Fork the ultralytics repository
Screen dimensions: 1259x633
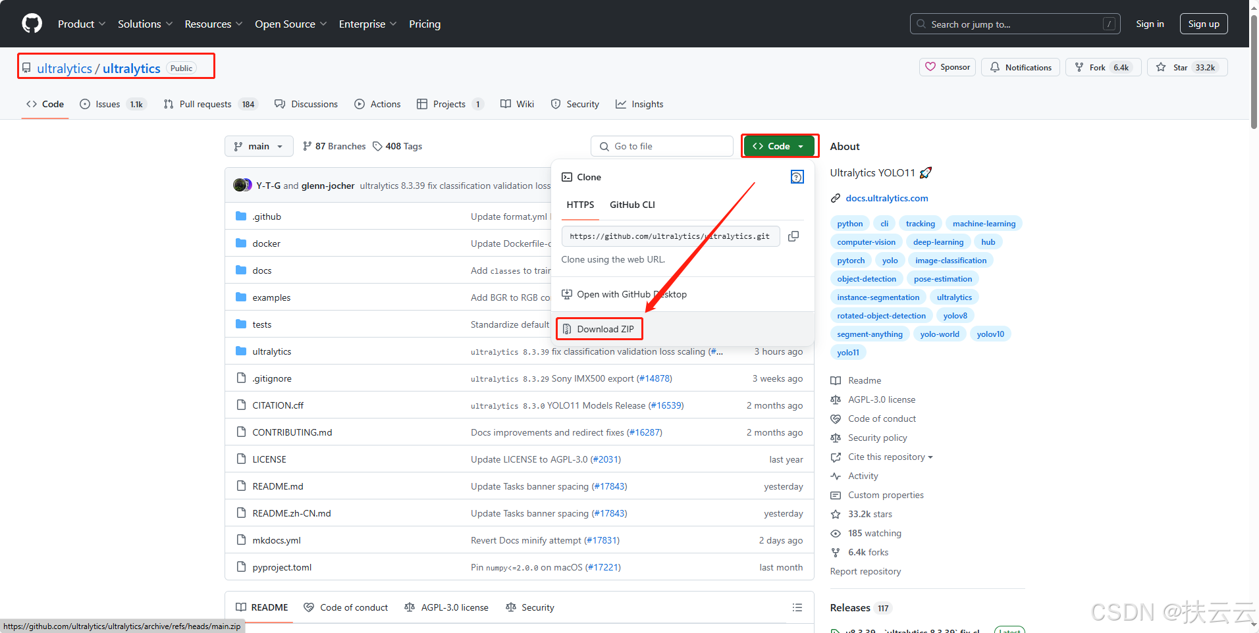click(1103, 67)
